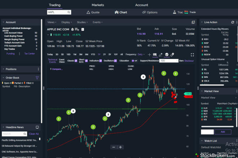Select the pencil drawing tool
The image size is (238, 158).
(x=160, y=55)
